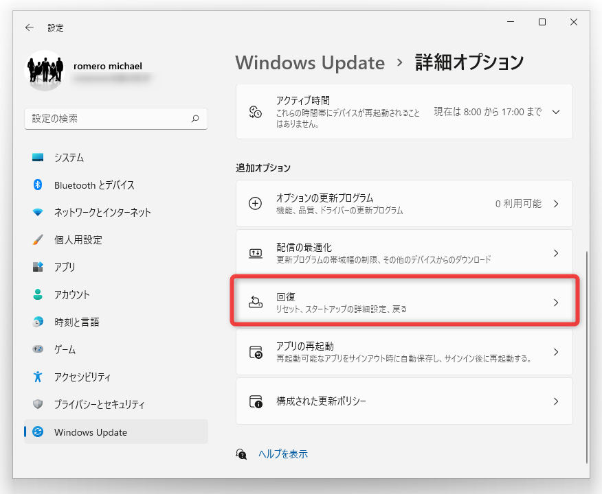The width and height of the screenshot is (602, 494).
Task: Click the 配信の最適化 chevron arrow
Action: (x=556, y=253)
